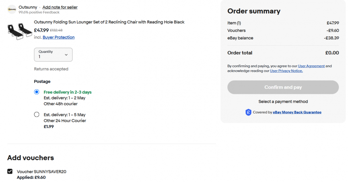This screenshot has width=348, height=182.
Task: Click the 99.6% positive Feedback text
Action: point(38,12)
